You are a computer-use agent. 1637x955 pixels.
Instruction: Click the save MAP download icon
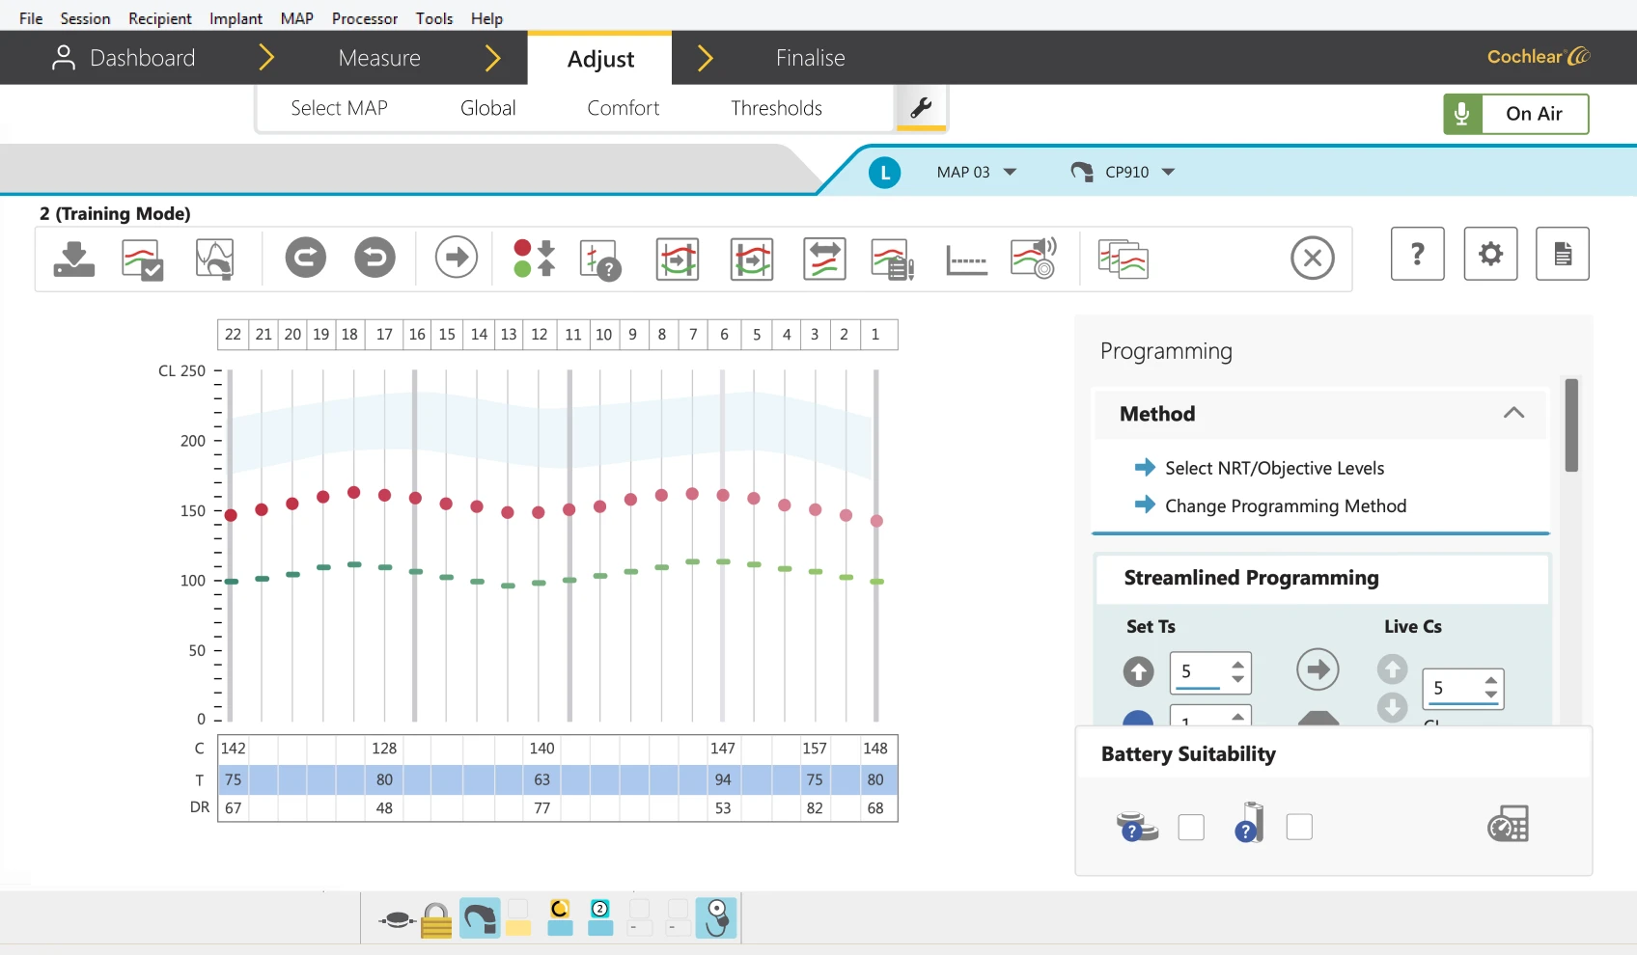pos(73,259)
